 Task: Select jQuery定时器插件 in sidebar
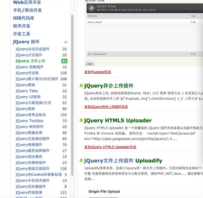[31, 186]
